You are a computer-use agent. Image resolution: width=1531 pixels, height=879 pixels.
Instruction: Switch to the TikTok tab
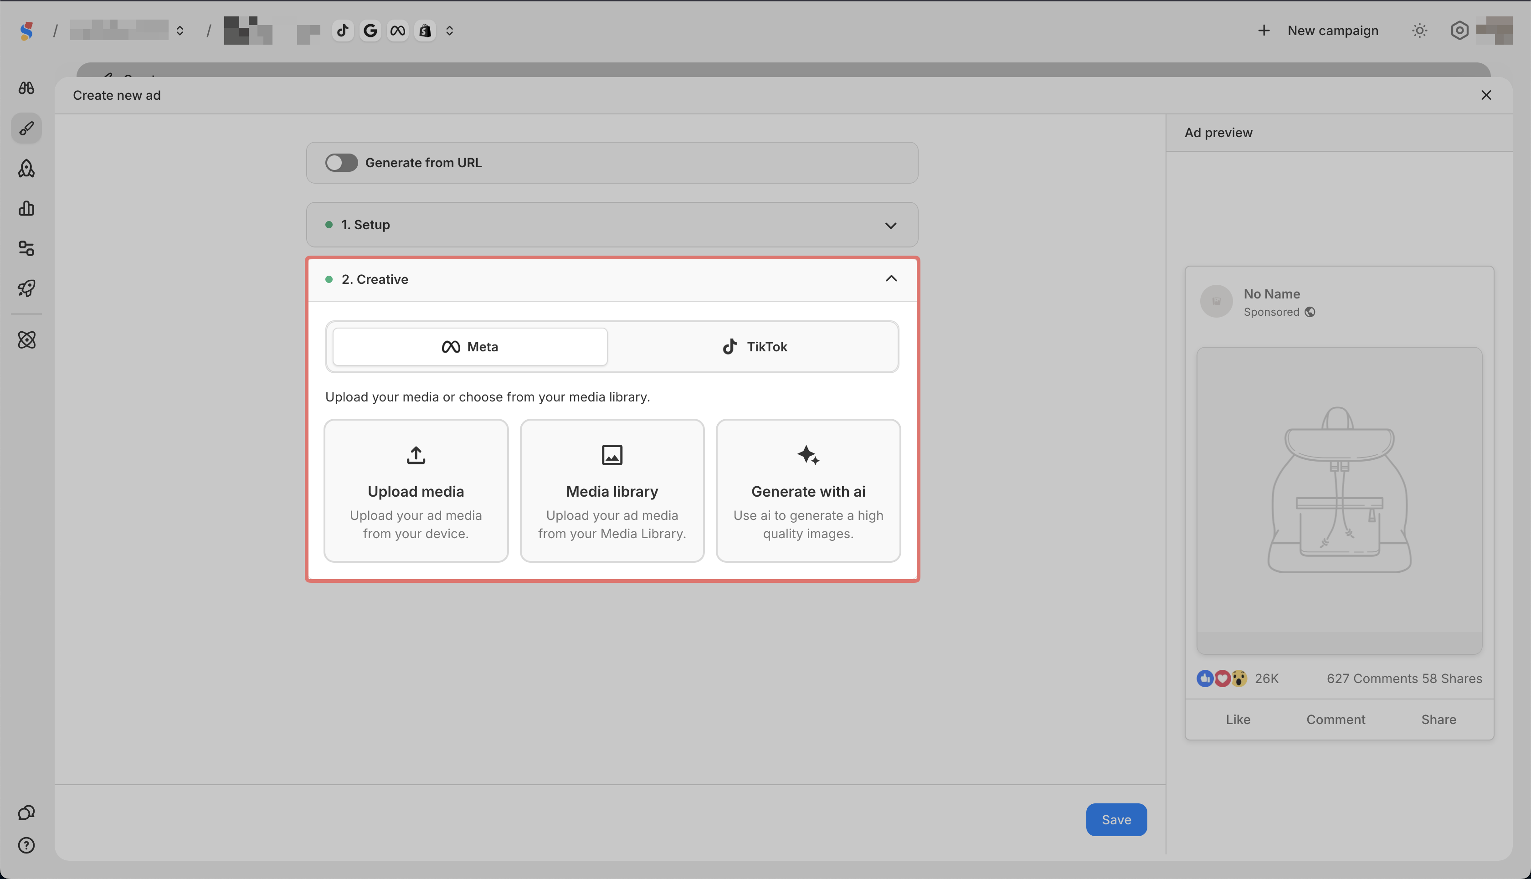pos(754,347)
